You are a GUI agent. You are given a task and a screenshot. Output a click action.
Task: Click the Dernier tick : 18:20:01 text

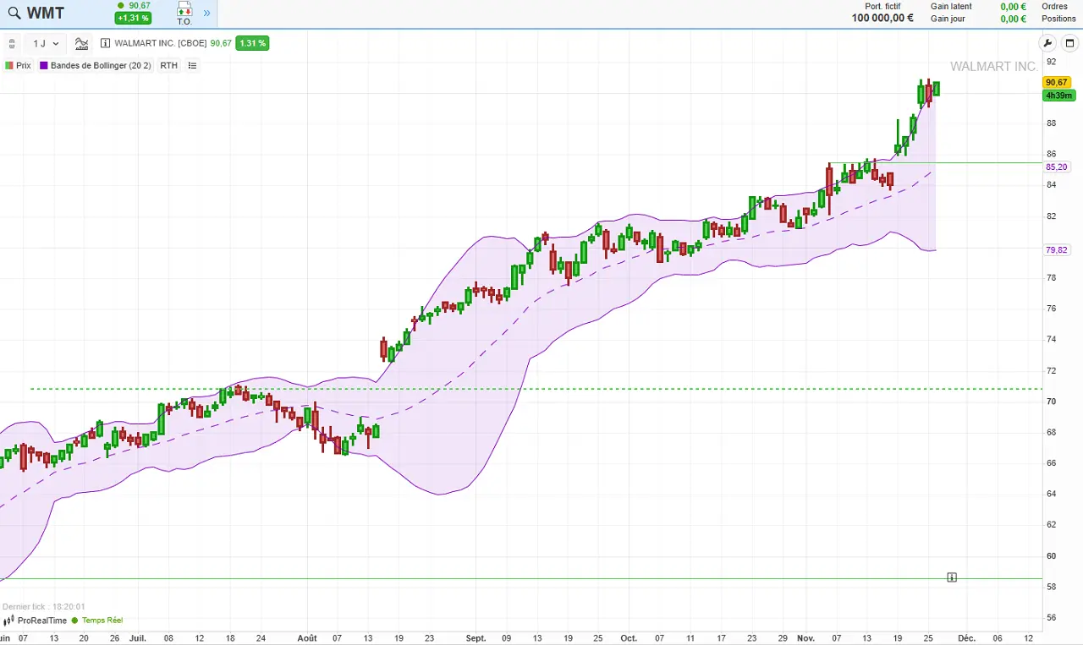pyautogui.click(x=44, y=607)
